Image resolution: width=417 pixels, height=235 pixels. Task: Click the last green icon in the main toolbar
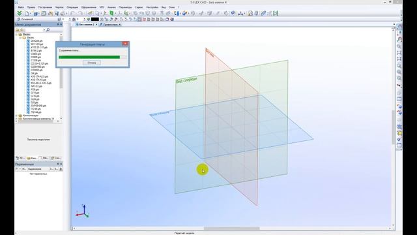276,13
